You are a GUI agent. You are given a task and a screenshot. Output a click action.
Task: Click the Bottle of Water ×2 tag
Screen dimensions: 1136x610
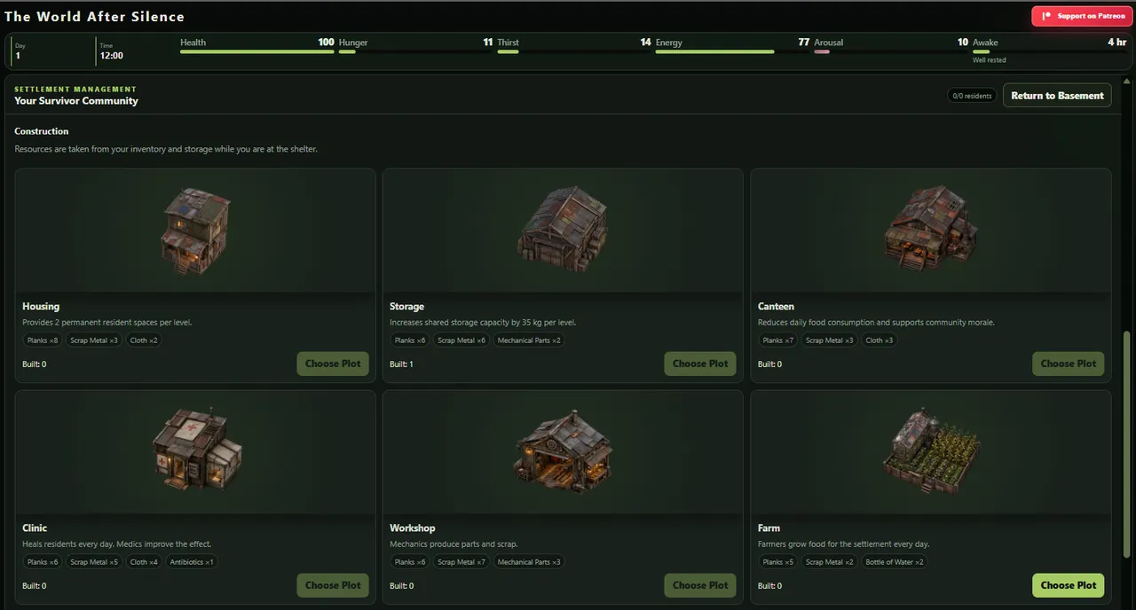(895, 562)
